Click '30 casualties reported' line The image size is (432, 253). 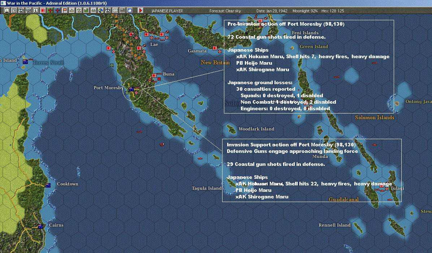tap(266, 89)
